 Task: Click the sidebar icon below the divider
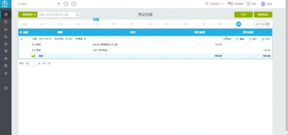pos(6,88)
